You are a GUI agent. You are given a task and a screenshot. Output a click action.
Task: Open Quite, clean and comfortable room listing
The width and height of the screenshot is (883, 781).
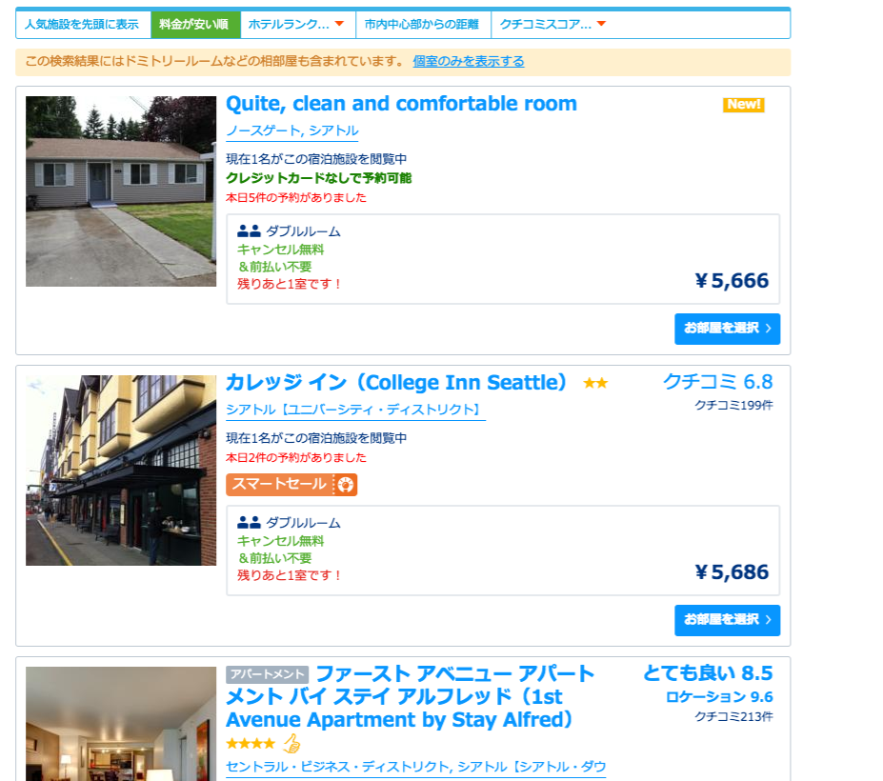[401, 104]
